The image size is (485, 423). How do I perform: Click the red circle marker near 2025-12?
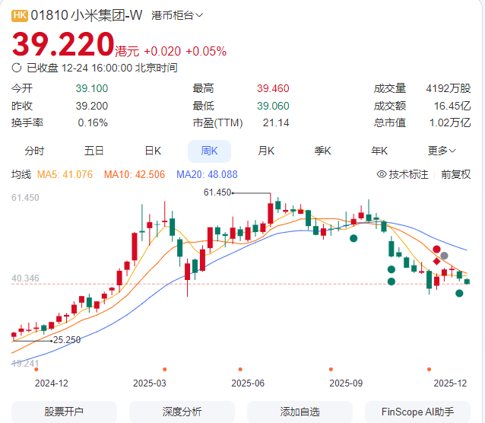click(x=436, y=249)
